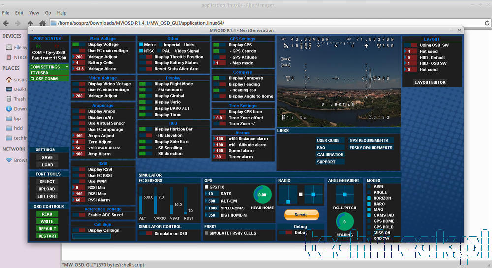The width and height of the screenshot is (492, 268).
Task: Click the HEADING knob dial
Action: (344, 222)
